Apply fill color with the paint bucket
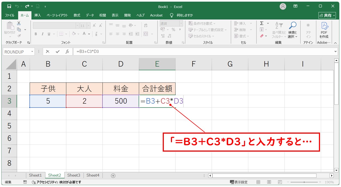 [x=74, y=34]
